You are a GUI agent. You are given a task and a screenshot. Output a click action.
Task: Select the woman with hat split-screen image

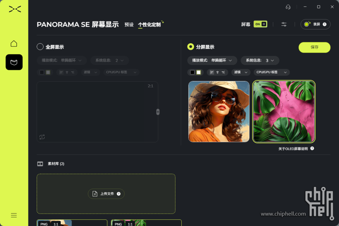(x=219, y=111)
